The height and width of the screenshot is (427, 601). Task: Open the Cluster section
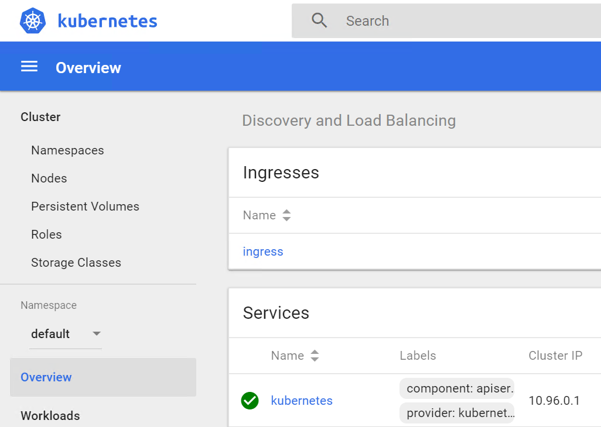click(x=40, y=117)
